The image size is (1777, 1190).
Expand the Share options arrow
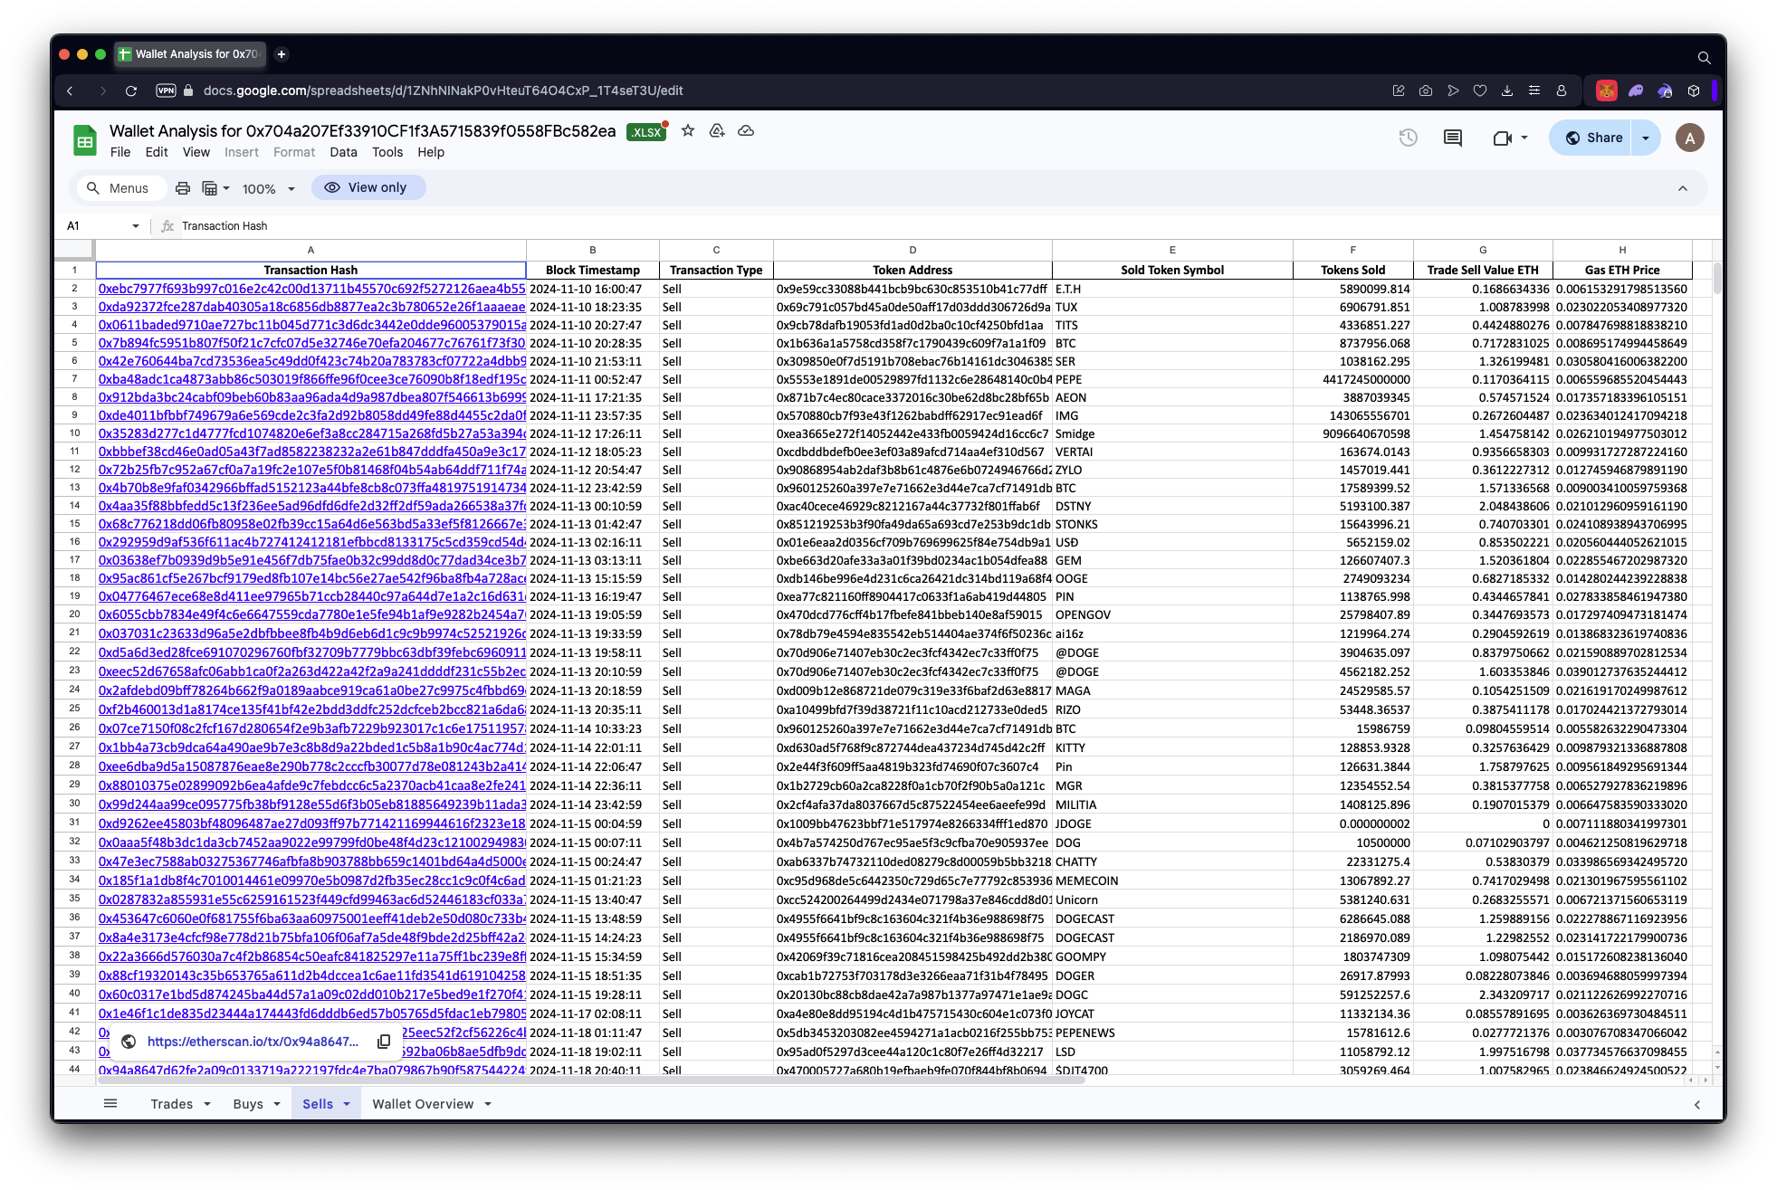(1646, 138)
